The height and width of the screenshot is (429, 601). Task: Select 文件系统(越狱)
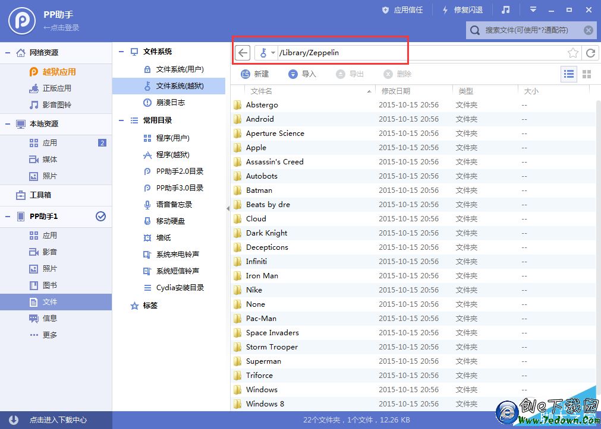(169, 86)
